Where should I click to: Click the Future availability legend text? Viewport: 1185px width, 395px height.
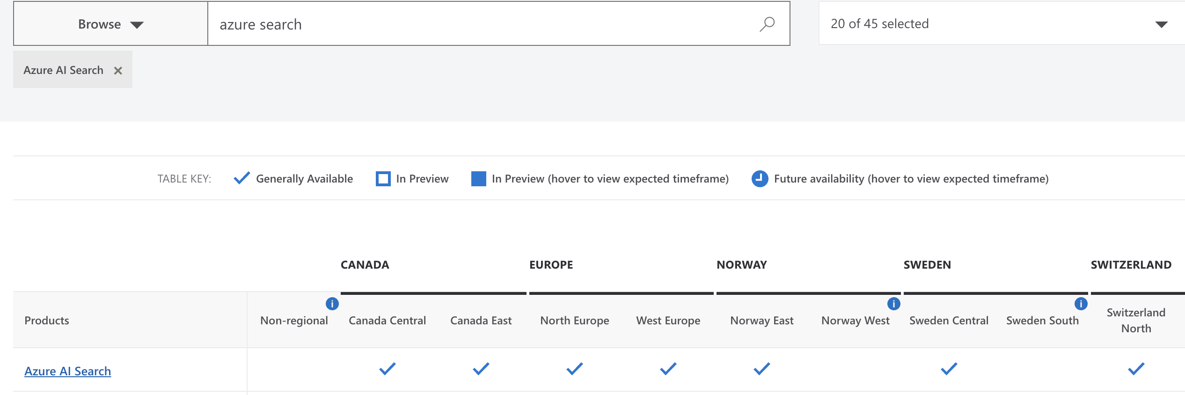click(911, 179)
